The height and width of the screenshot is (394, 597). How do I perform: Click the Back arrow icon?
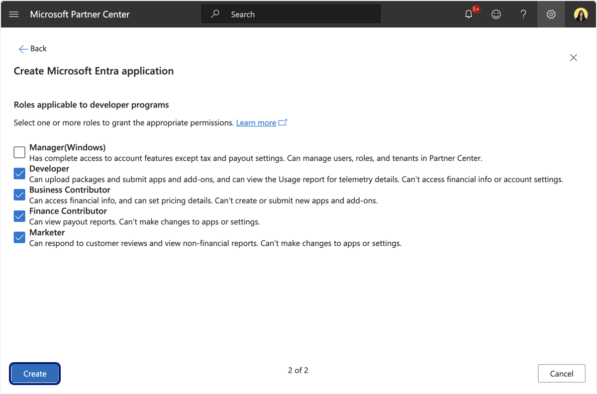(23, 49)
